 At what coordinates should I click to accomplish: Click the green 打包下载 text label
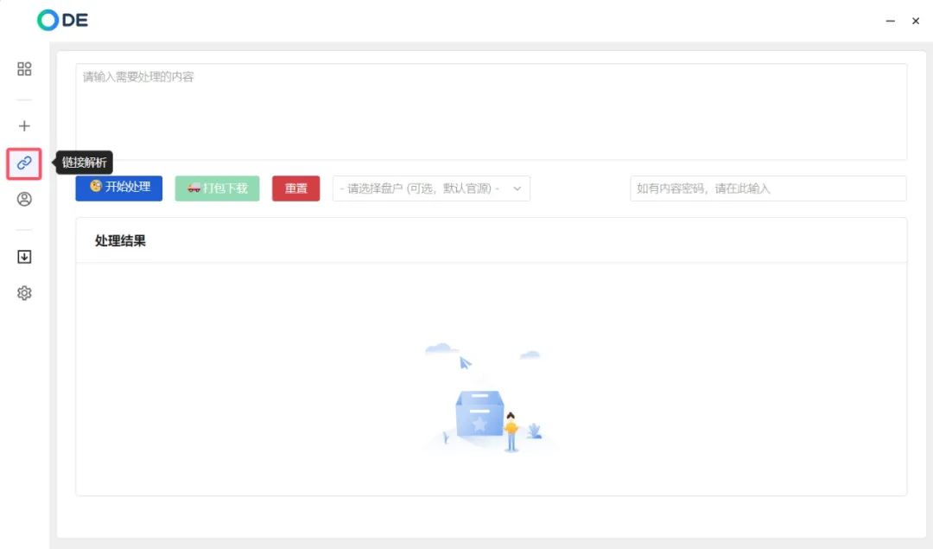225,188
